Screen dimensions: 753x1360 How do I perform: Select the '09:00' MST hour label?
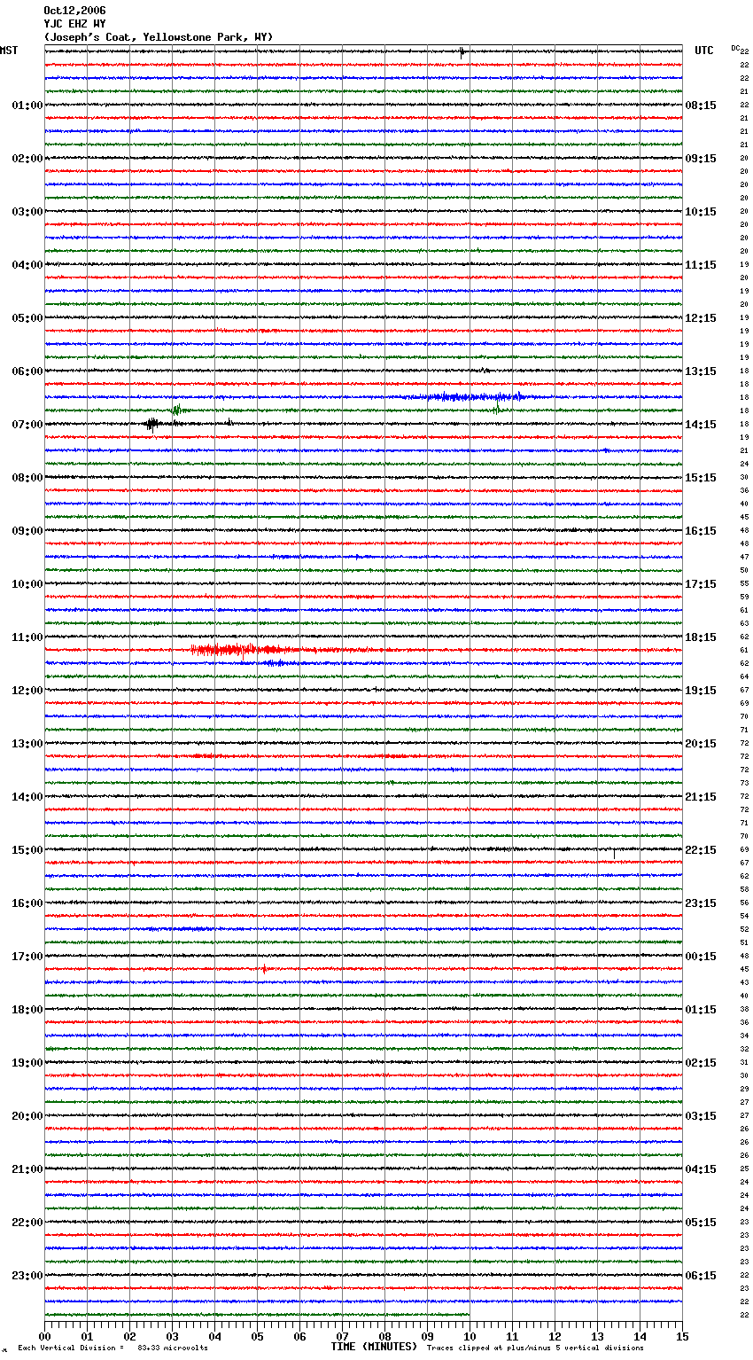(x=27, y=531)
